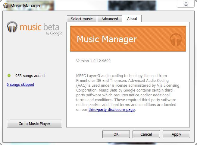The height and width of the screenshot is (145, 197).
Task: Open the Advanced tab
Action: (110, 19)
